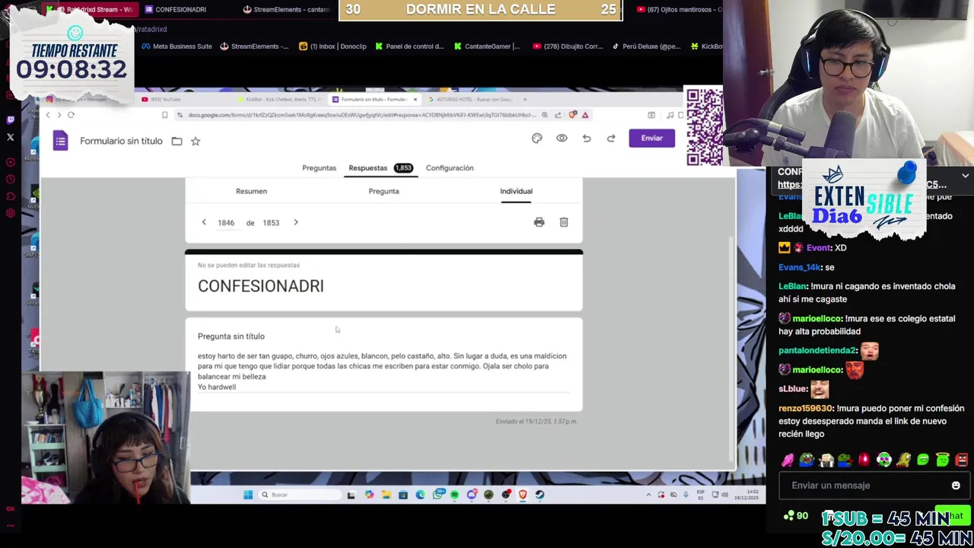Click the browser back arrow
The height and width of the screenshot is (548, 974).
(x=48, y=115)
